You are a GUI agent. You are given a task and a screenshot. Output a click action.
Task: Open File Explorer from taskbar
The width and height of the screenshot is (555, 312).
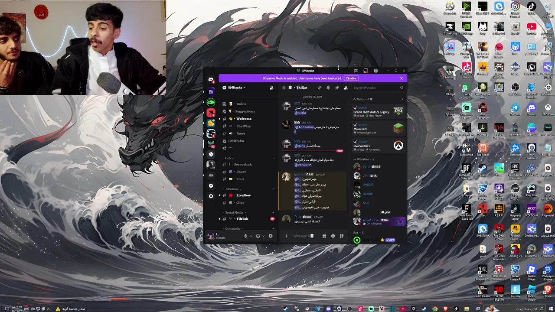pyautogui.click(x=467, y=309)
